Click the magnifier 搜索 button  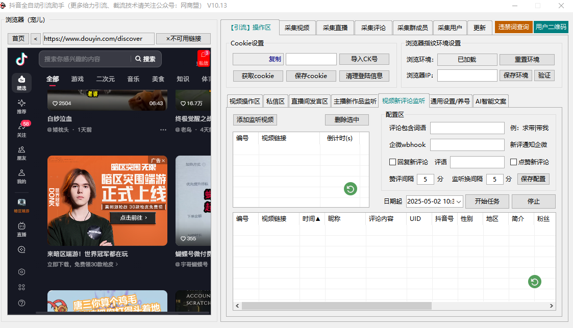coord(145,59)
